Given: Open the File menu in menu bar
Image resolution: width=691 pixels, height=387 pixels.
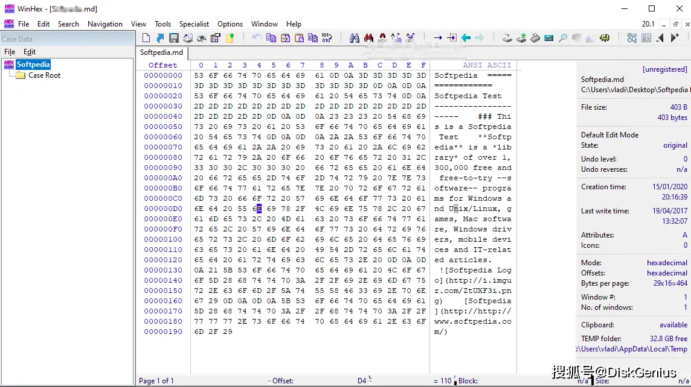Looking at the screenshot, I should coord(24,24).
